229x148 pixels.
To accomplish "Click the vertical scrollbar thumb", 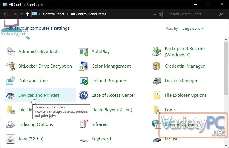I will click(x=226, y=68).
